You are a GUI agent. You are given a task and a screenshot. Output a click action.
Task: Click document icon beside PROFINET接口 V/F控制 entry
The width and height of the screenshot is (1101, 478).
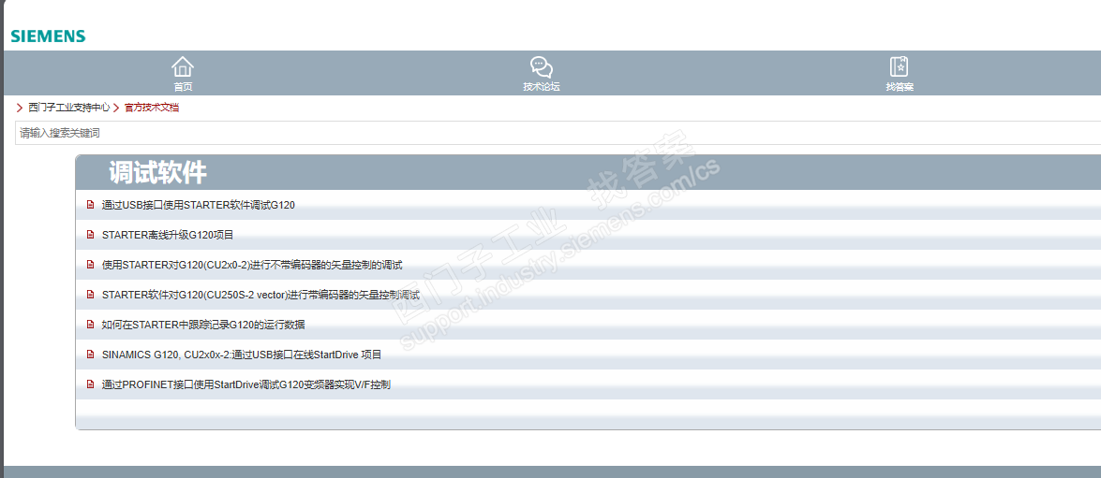(90, 384)
